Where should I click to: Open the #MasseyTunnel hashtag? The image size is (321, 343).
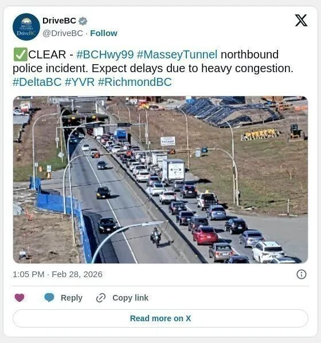(x=177, y=54)
